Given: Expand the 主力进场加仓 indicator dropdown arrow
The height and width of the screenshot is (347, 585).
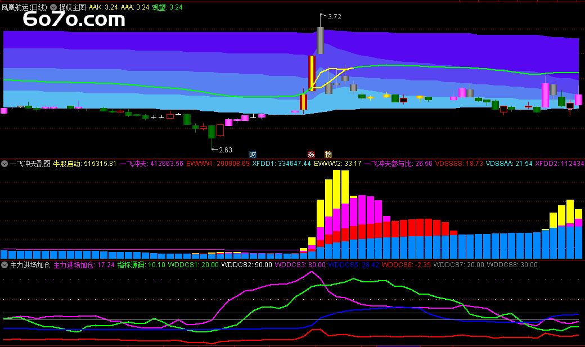Looking at the screenshot, I should pyautogui.click(x=4, y=265).
